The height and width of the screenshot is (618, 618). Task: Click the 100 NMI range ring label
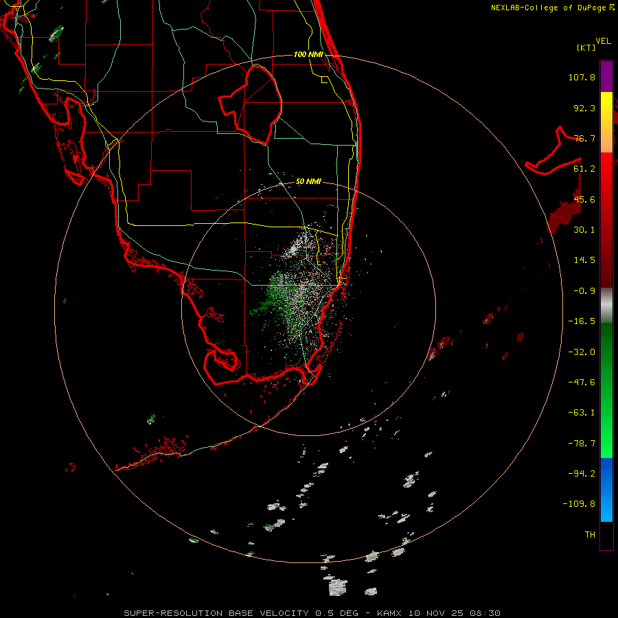308,54
